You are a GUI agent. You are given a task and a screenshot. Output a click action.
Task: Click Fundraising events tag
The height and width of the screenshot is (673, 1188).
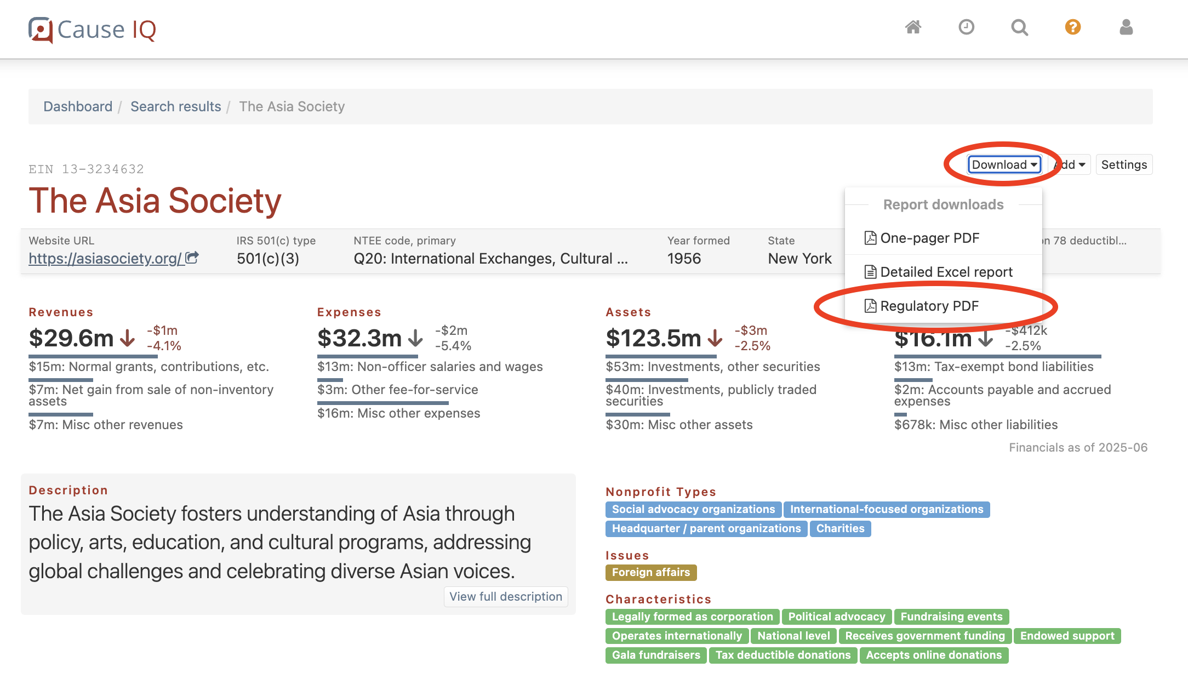coord(951,617)
